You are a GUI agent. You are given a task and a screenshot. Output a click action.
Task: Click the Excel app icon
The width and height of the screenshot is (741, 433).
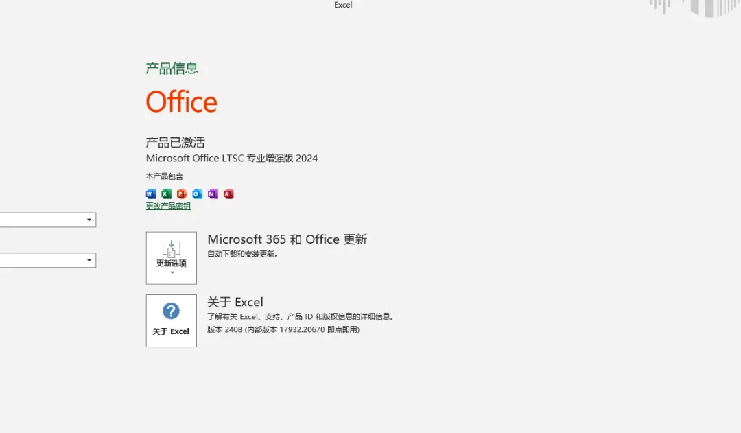click(x=166, y=194)
